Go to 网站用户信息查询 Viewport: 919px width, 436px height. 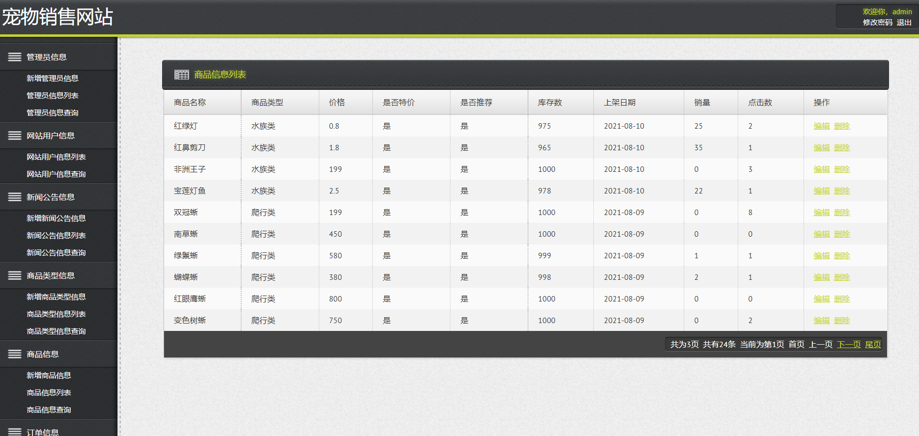(x=56, y=174)
